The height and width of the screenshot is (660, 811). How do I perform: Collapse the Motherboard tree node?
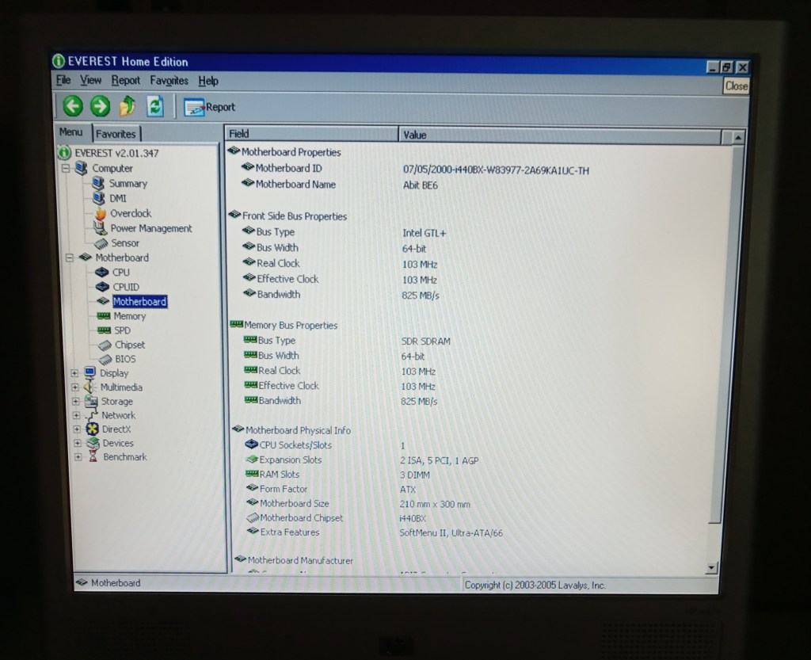click(x=70, y=258)
